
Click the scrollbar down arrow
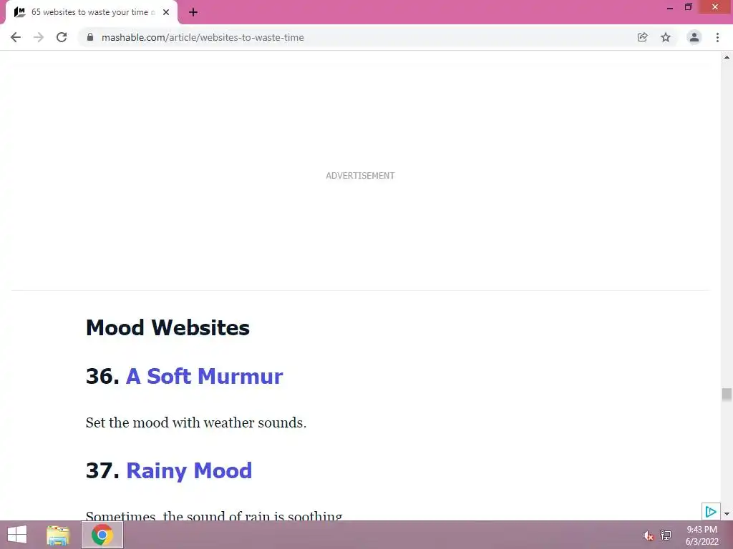(727, 514)
